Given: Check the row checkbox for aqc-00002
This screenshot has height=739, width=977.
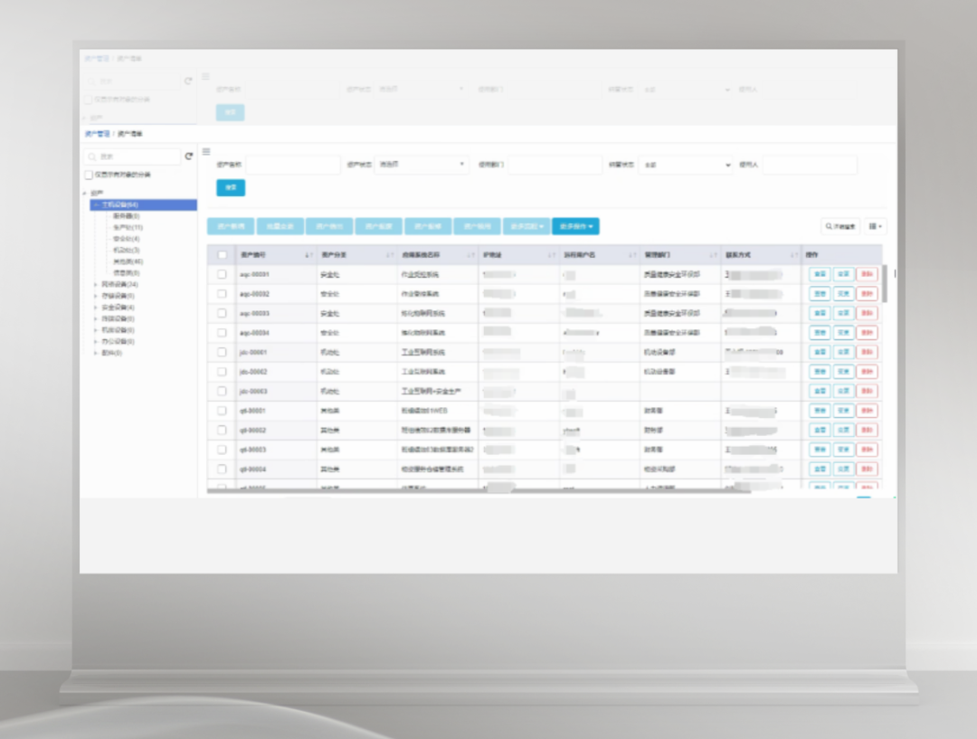Looking at the screenshot, I should (222, 293).
